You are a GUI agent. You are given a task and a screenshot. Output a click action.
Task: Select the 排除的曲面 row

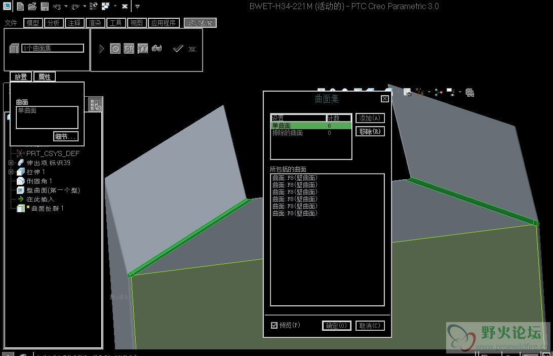point(311,133)
